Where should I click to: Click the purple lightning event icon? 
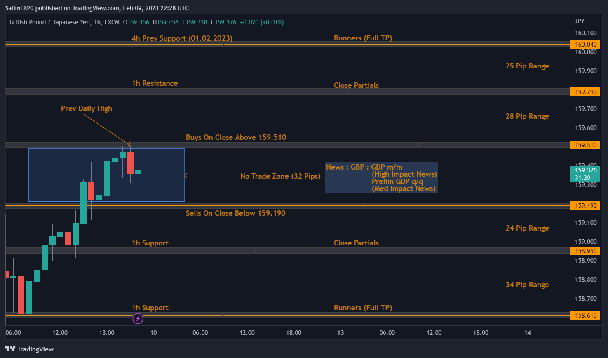138,318
